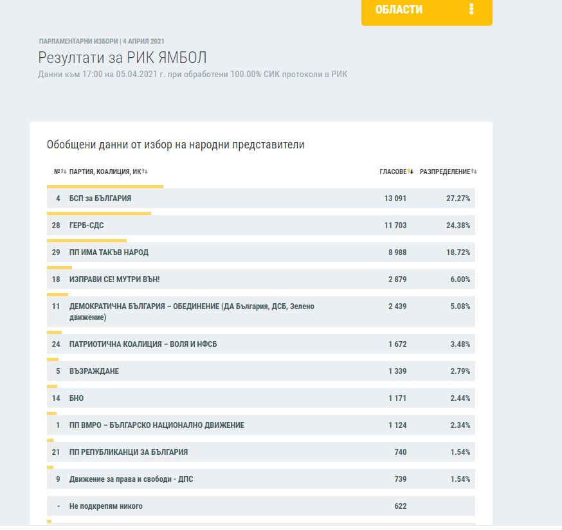Click the 3.48% distribution value
This screenshot has height=530, width=562.
pyautogui.click(x=460, y=344)
